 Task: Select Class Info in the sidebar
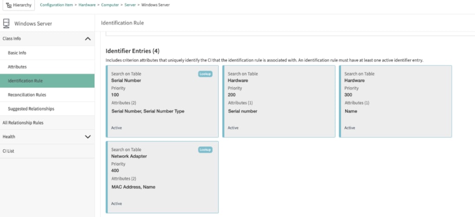pos(47,39)
